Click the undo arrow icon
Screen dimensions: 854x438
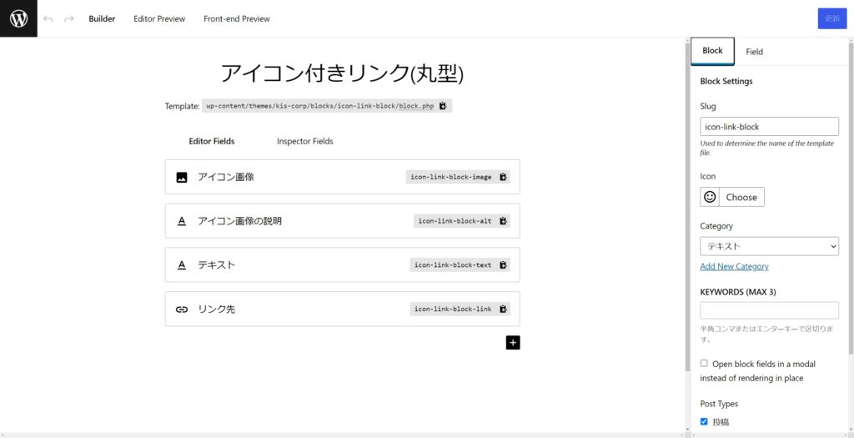click(48, 19)
